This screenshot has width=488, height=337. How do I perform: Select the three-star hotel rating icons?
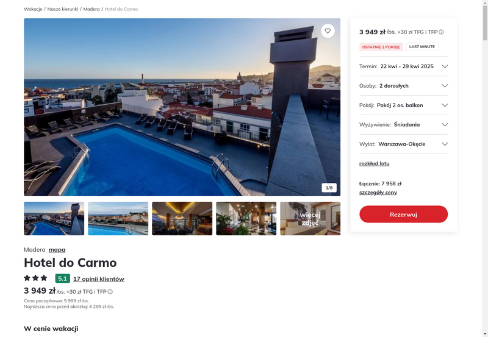click(35, 278)
